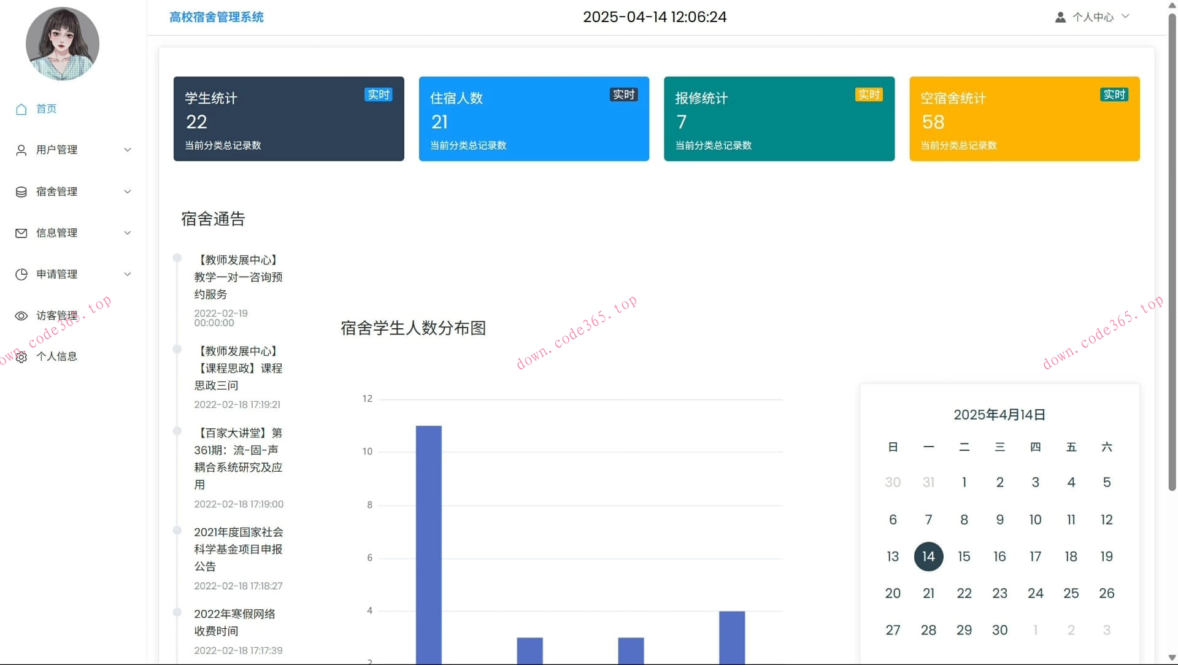The image size is (1178, 665).
Task: Select the database icon for 宿舍管理
Action: pyautogui.click(x=21, y=191)
